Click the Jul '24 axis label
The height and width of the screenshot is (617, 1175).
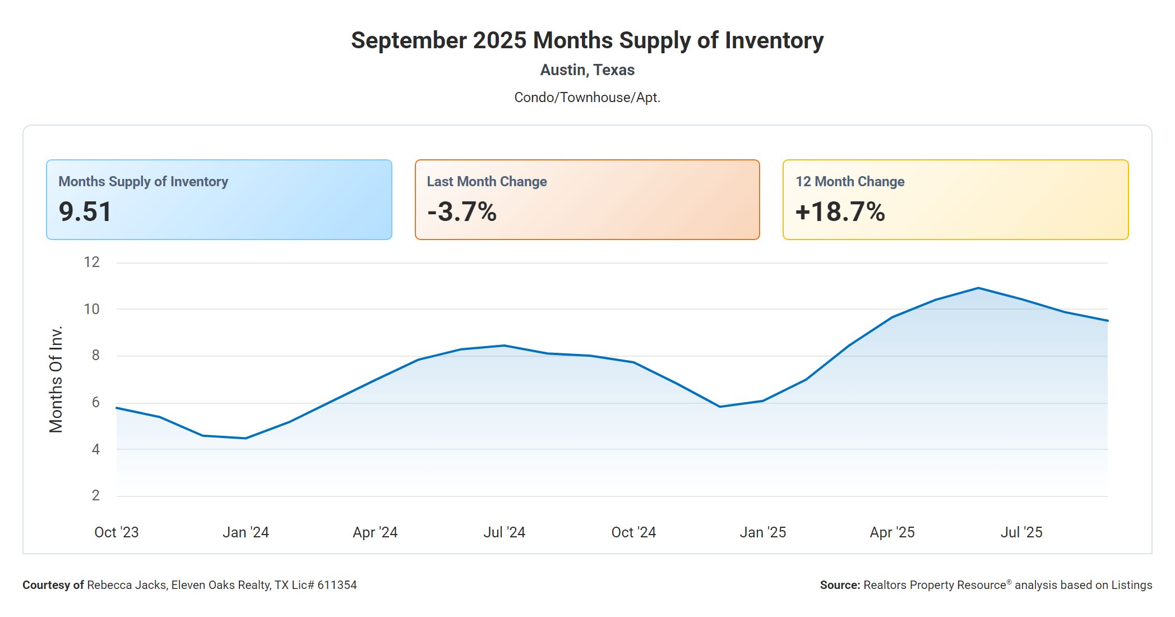[504, 532]
